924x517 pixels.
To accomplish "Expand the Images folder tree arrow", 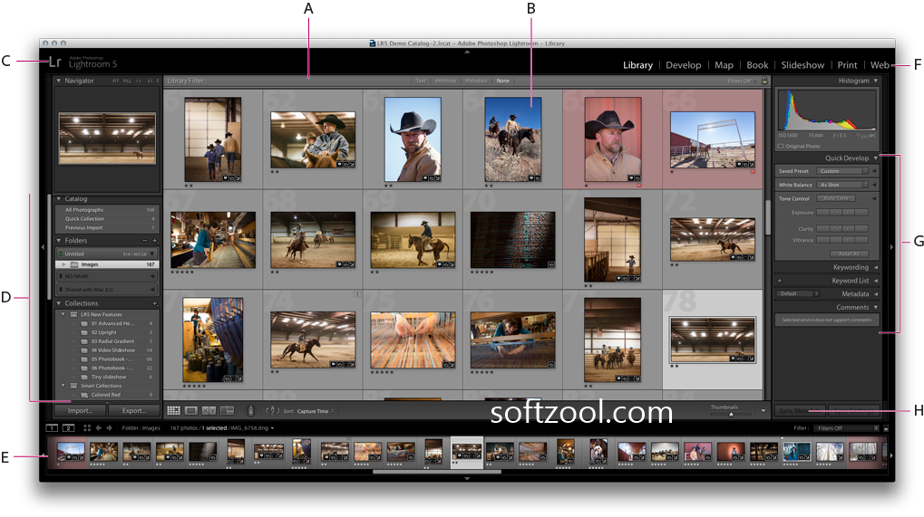I will [x=64, y=264].
